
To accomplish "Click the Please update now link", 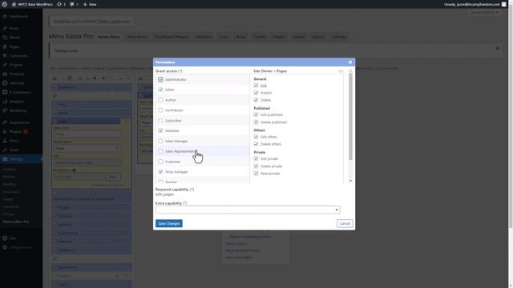I will pos(114,22).
